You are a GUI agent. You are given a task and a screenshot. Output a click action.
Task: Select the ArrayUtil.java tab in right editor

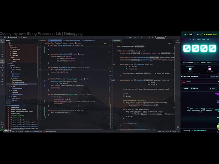117,40
